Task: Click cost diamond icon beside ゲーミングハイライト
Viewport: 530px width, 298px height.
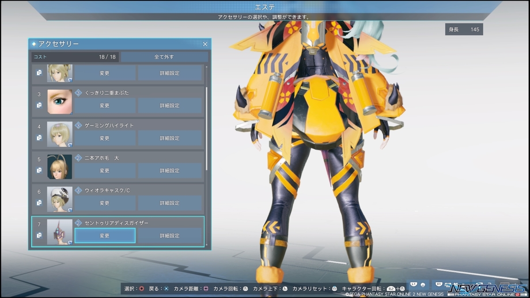Action: point(78,125)
